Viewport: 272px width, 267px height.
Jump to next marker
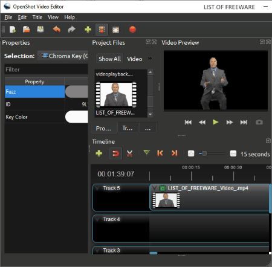[x=174, y=153]
